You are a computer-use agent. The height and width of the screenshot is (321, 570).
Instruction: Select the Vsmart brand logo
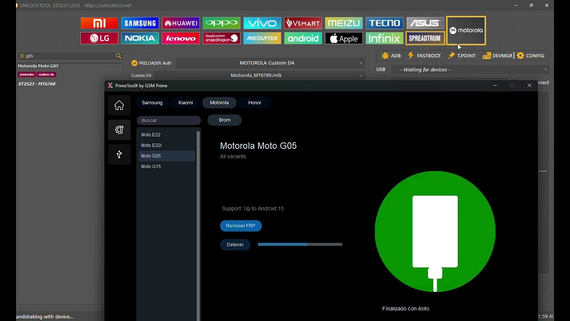click(303, 23)
